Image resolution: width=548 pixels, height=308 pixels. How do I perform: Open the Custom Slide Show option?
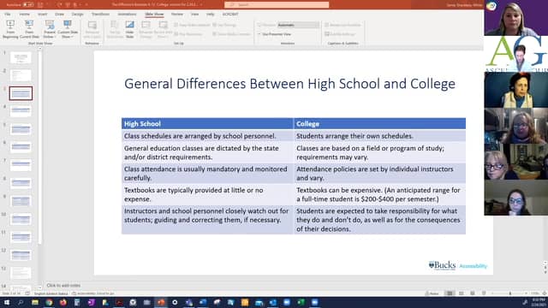click(68, 29)
